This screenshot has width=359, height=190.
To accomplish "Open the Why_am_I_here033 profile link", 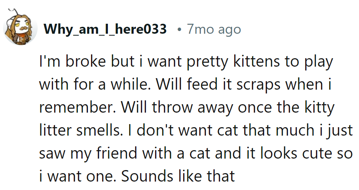I will (105, 29).
